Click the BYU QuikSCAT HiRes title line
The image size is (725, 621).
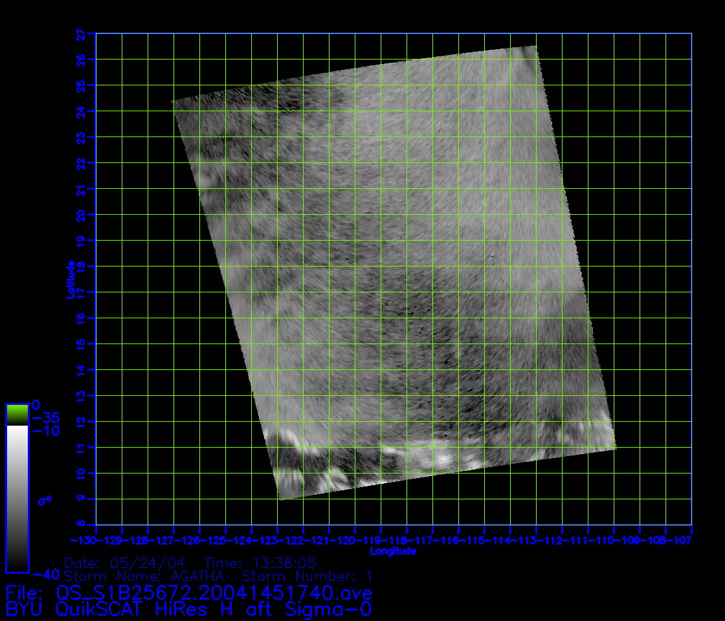pos(188,609)
